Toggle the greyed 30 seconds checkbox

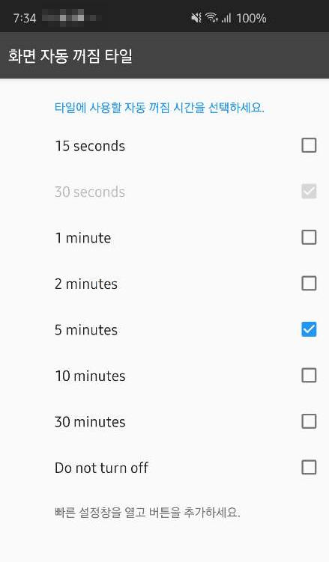click(309, 192)
